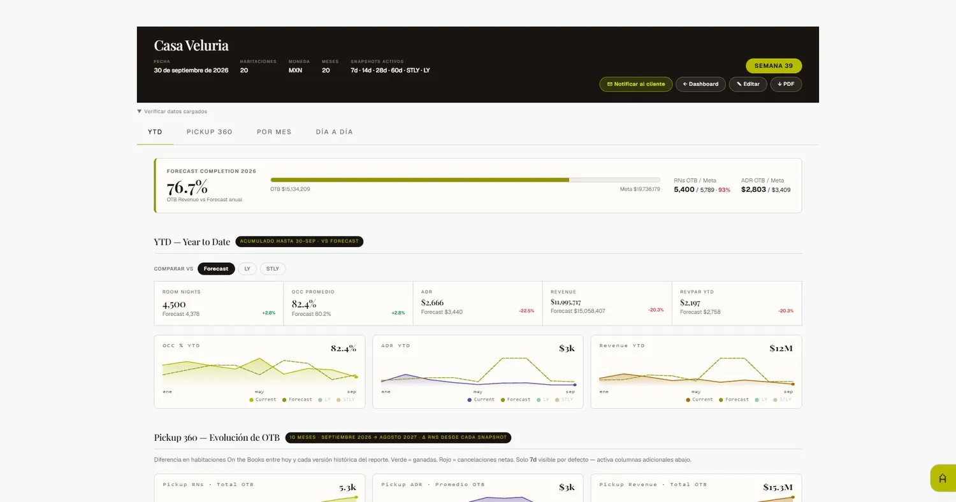
Task: Open Editar with the pencil icon
Action: point(748,84)
